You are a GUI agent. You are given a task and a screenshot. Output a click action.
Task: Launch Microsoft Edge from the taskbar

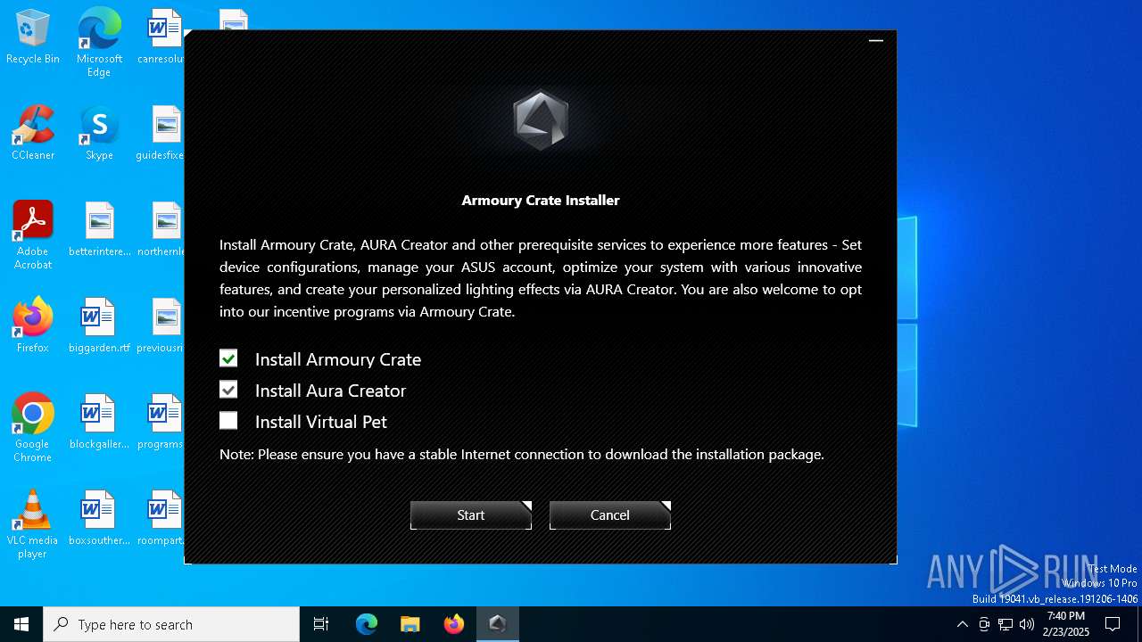point(367,624)
